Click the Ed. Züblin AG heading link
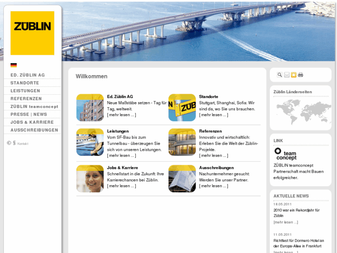Screen dimensions: 337x253 click(x=120, y=97)
